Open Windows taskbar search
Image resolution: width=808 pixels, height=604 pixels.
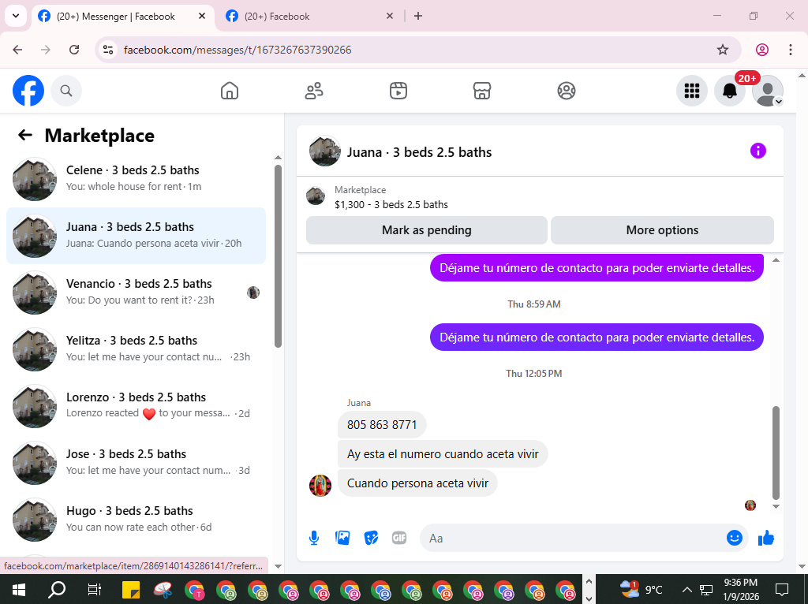tap(57, 590)
